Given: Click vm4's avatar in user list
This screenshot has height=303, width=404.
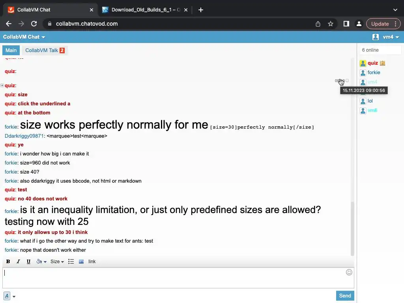Looking at the screenshot, I should click(363, 82).
